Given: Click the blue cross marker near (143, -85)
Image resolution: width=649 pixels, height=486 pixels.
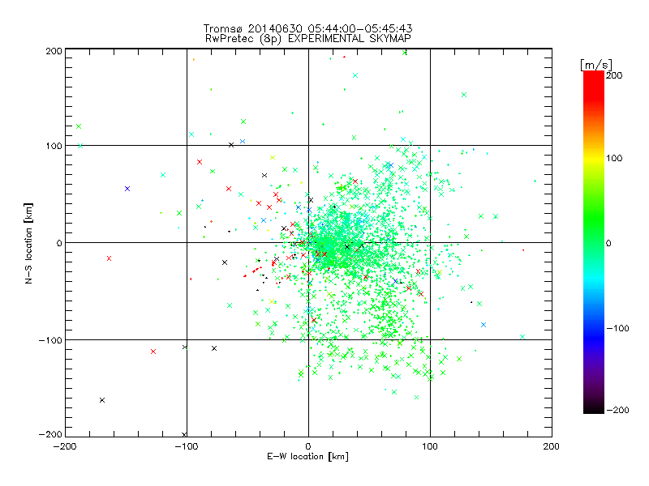Looking at the screenshot, I should point(484,325).
